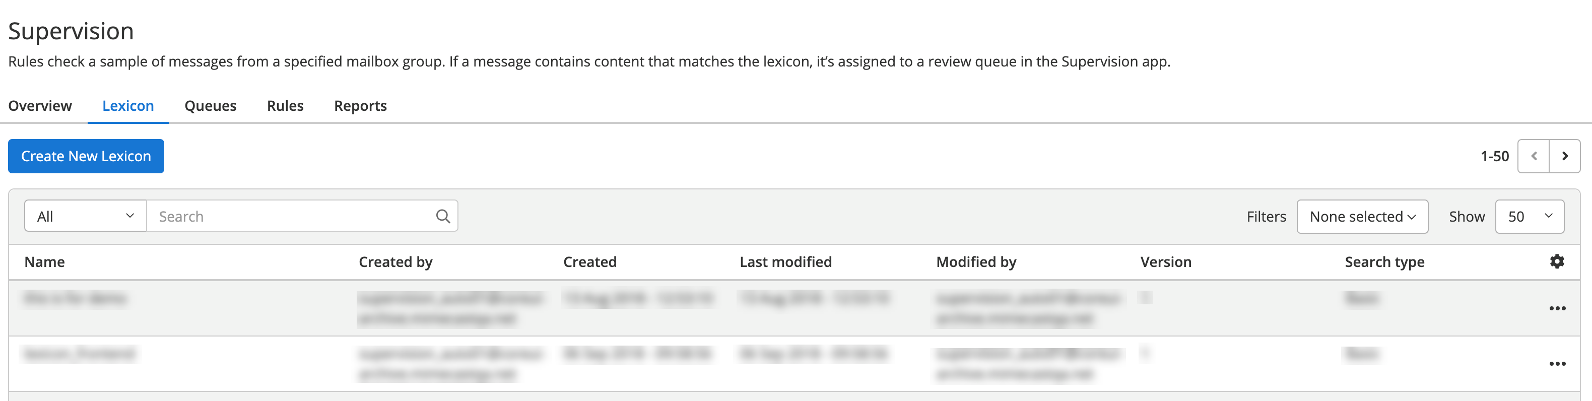The height and width of the screenshot is (401, 1592).
Task: Switch to the Overview tab
Action: pos(40,106)
